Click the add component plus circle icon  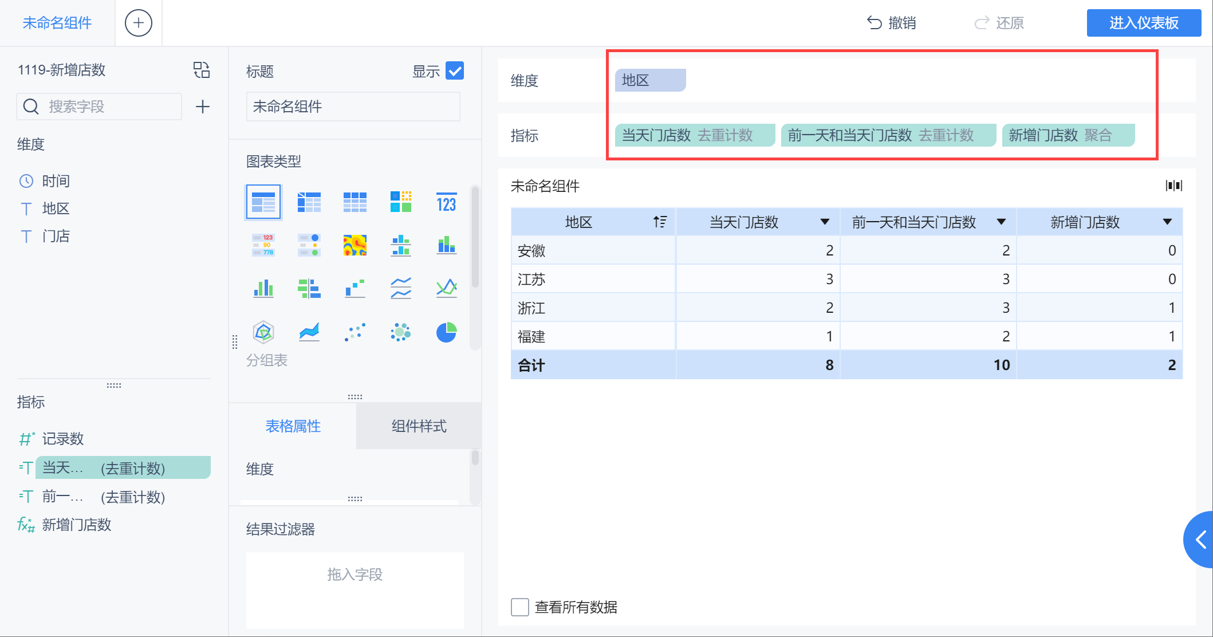pyautogui.click(x=138, y=23)
